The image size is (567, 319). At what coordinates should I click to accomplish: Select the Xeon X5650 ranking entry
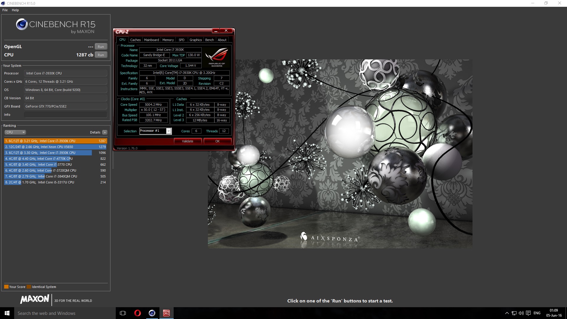44,147
